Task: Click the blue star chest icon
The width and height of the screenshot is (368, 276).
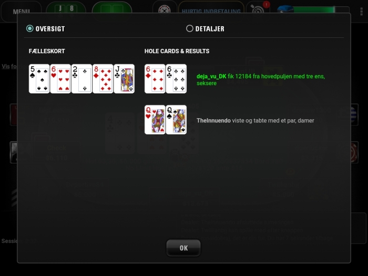Action: tap(285, 10)
